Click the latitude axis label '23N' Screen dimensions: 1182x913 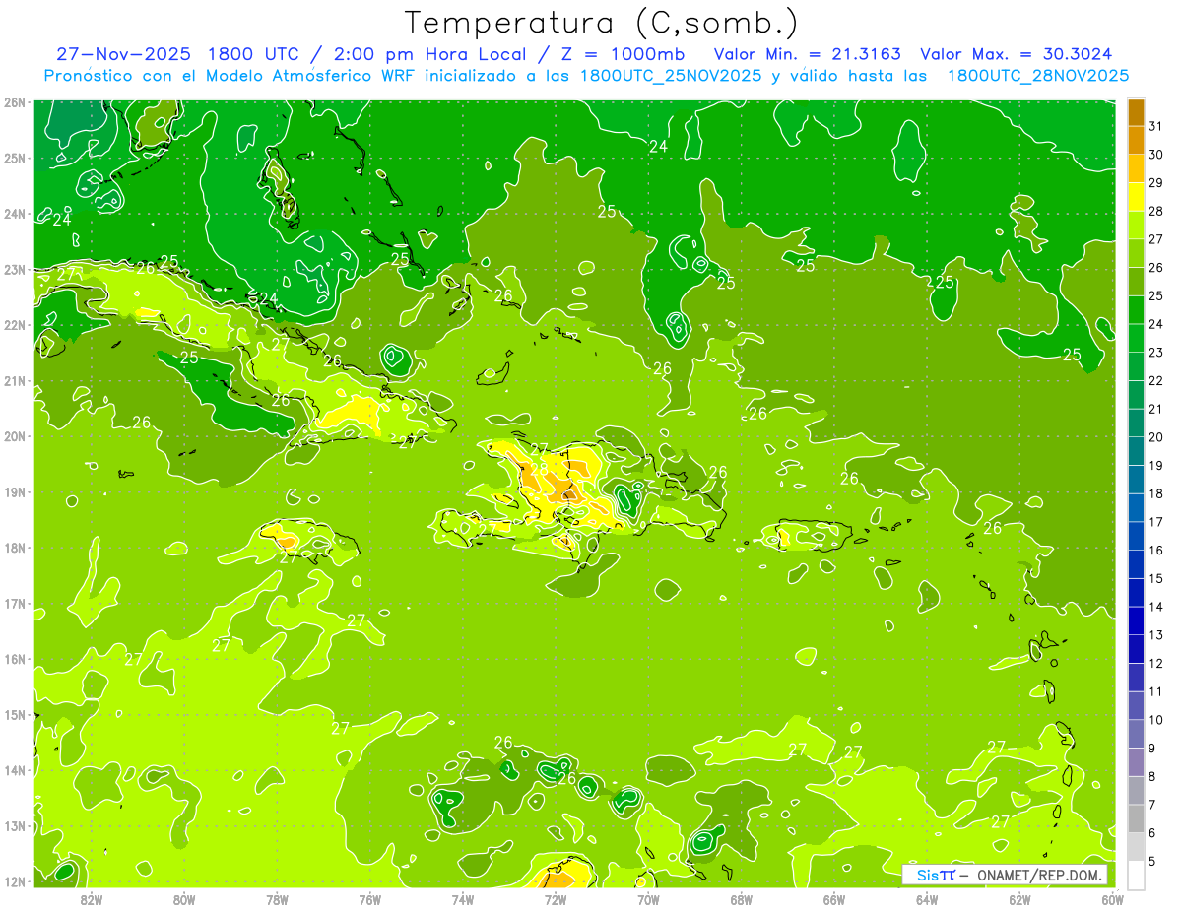coord(15,270)
